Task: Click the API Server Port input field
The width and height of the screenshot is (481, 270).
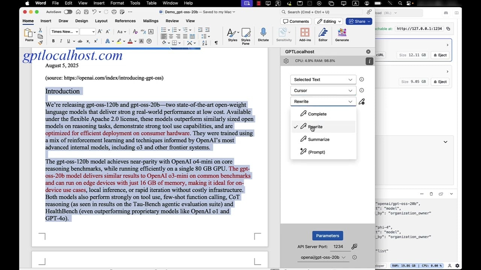Action: coord(338,246)
